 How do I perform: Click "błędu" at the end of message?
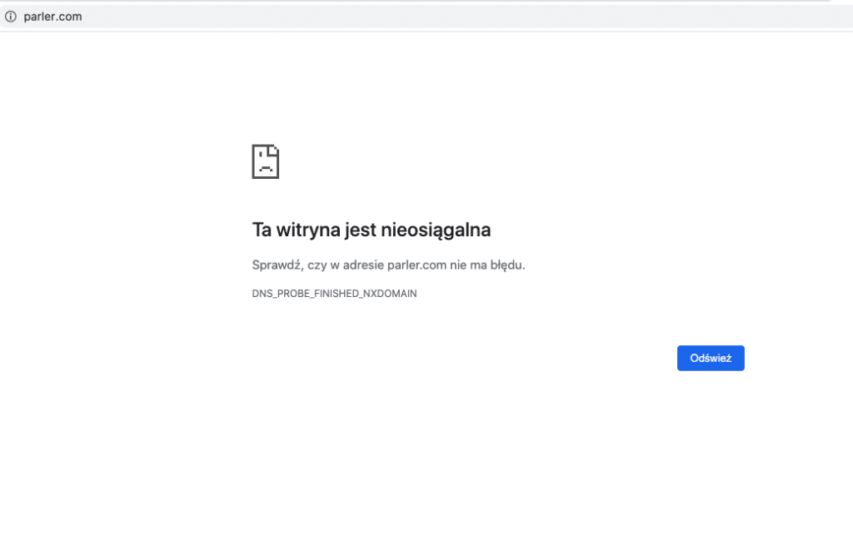tap(506, 265)
